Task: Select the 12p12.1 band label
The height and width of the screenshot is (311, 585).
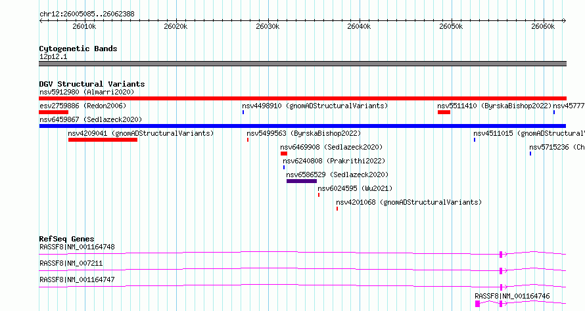Action: click(53, 56)
